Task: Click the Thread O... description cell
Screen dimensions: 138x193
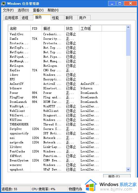Action: pyautogui.click(x=52, y=124)
